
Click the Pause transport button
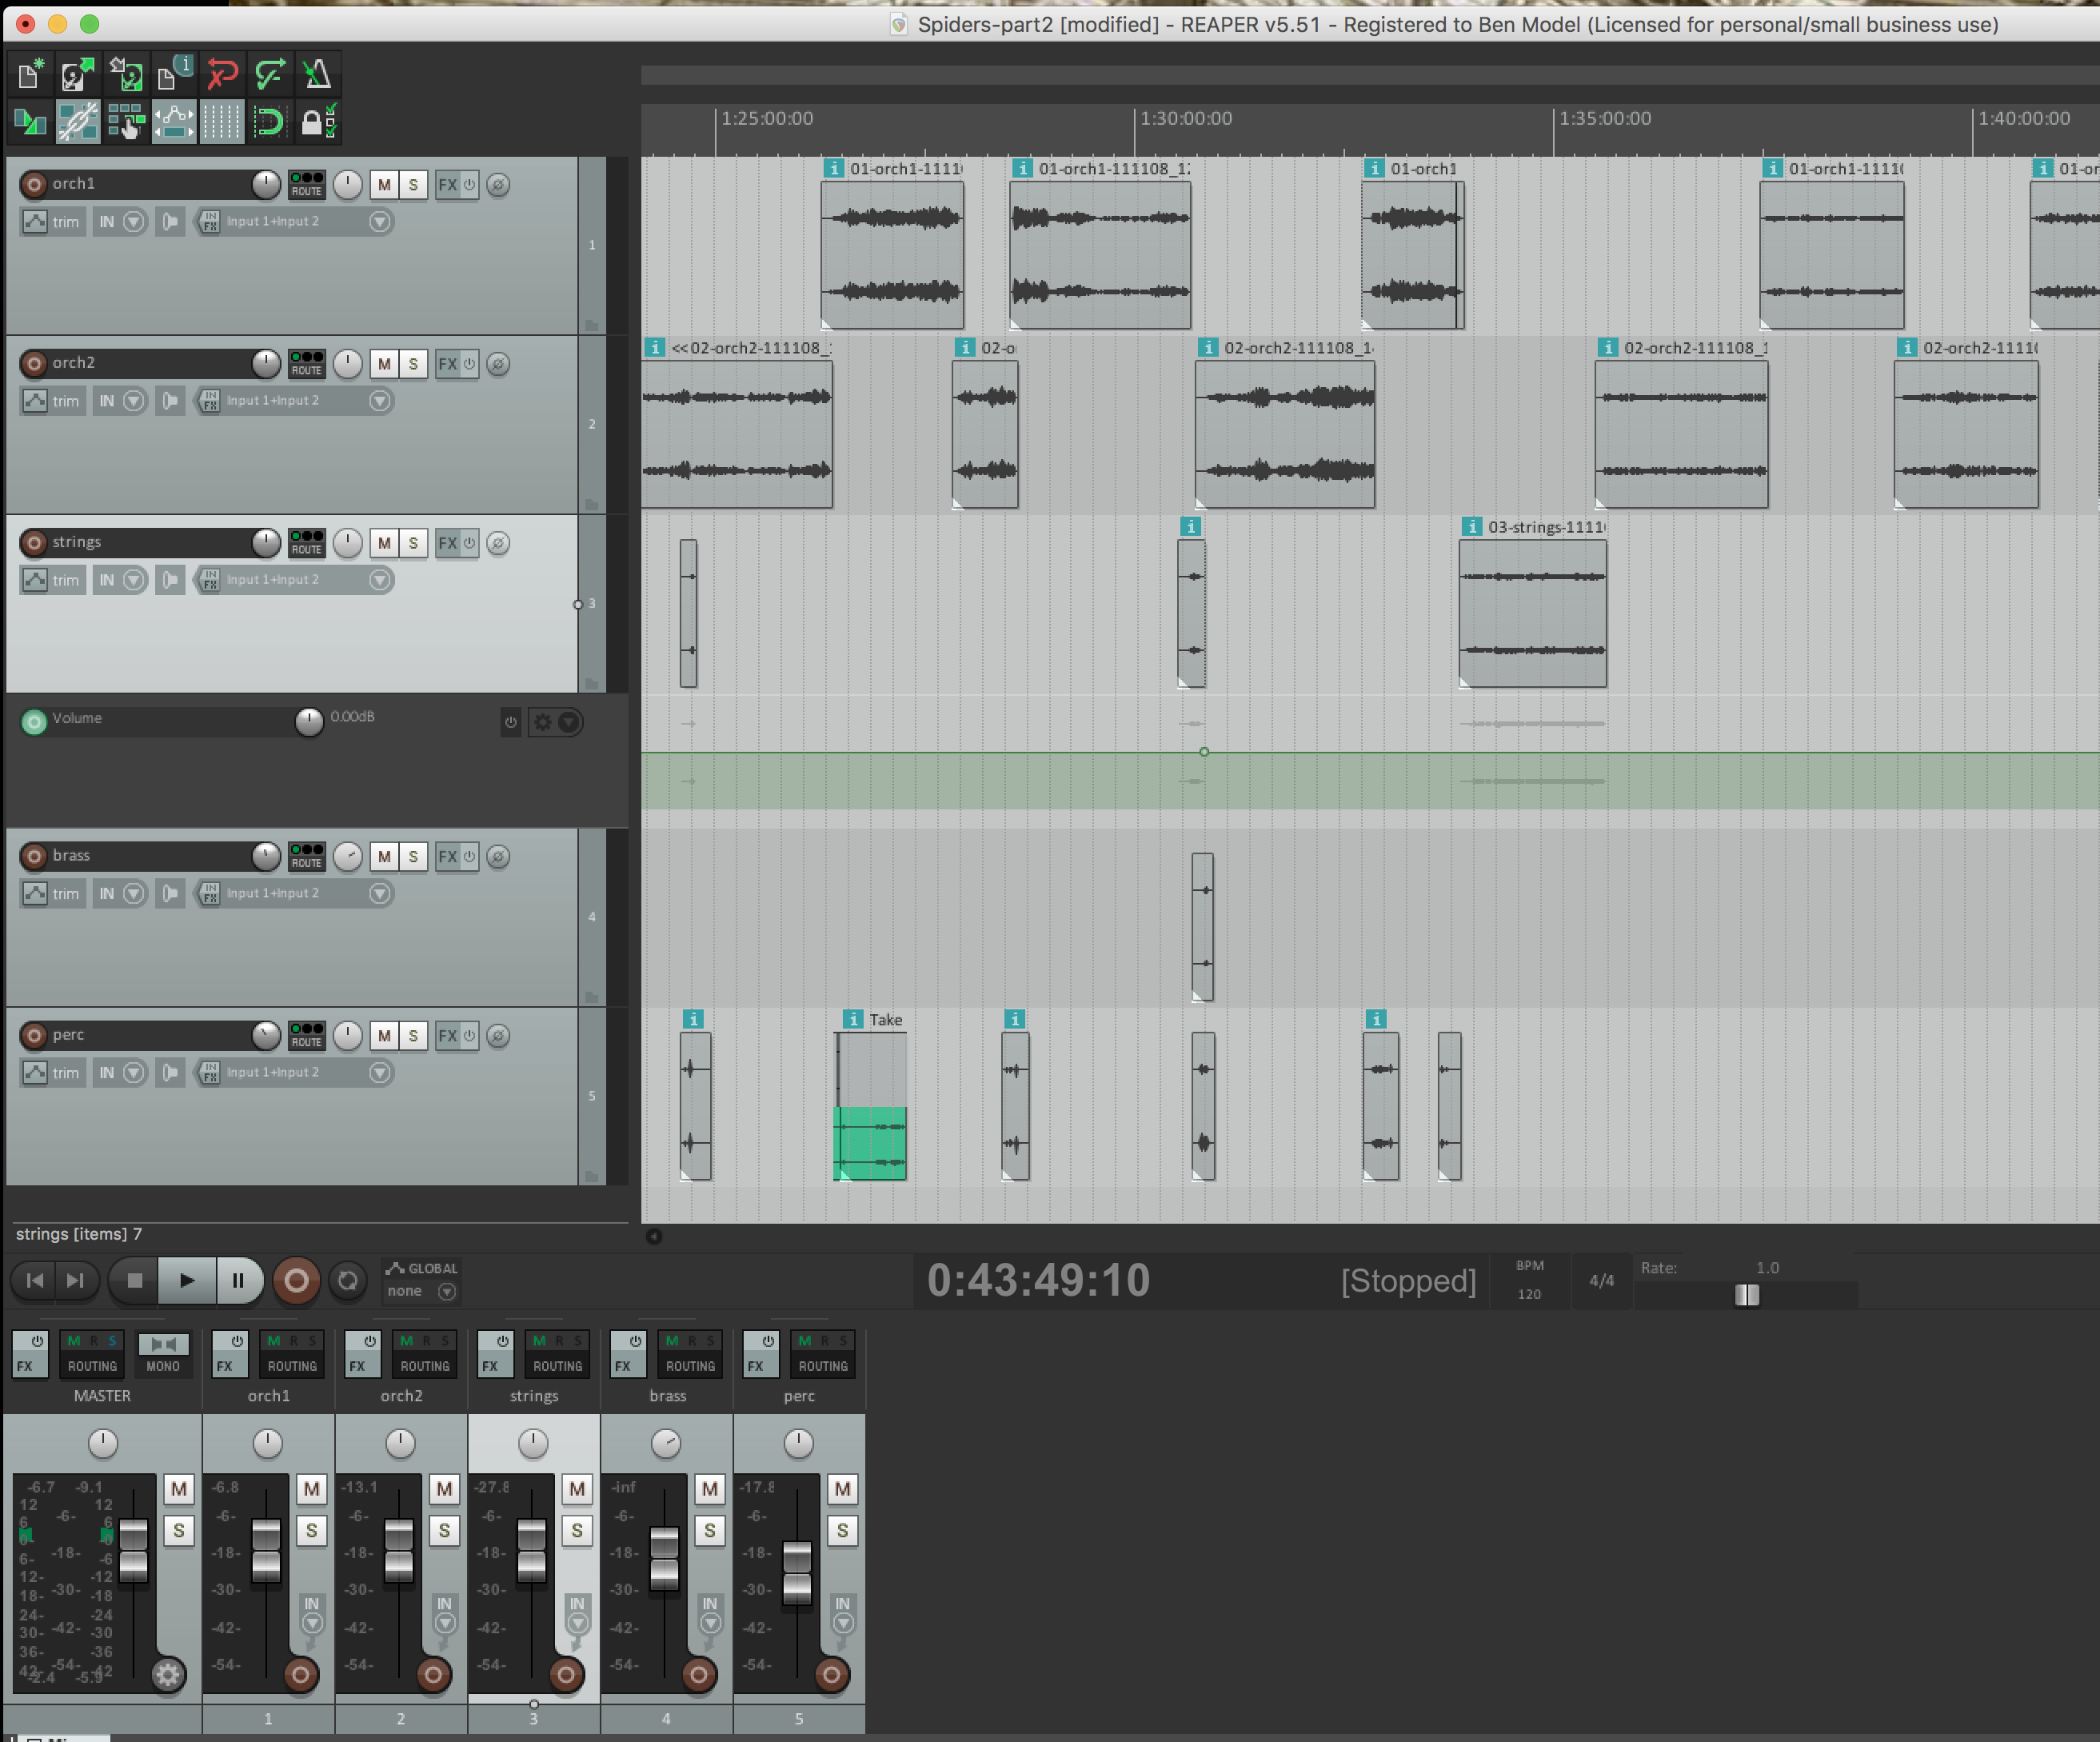tap(238, 1281)
